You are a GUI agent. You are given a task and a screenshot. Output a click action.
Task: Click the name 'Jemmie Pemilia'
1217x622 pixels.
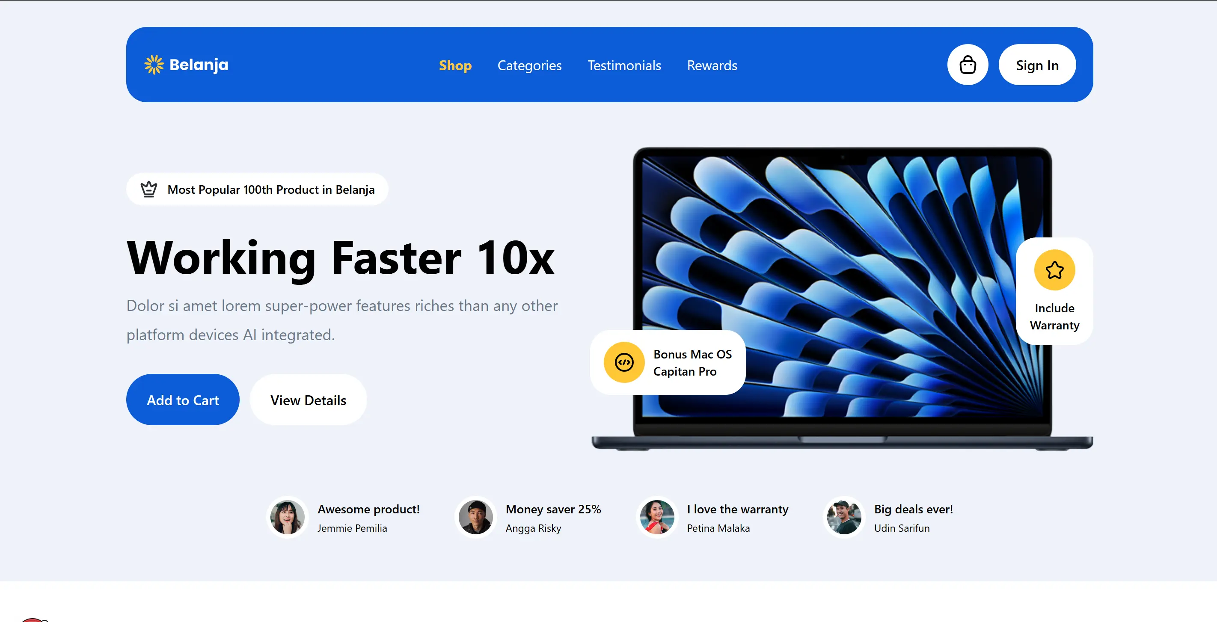click(352, 528)
